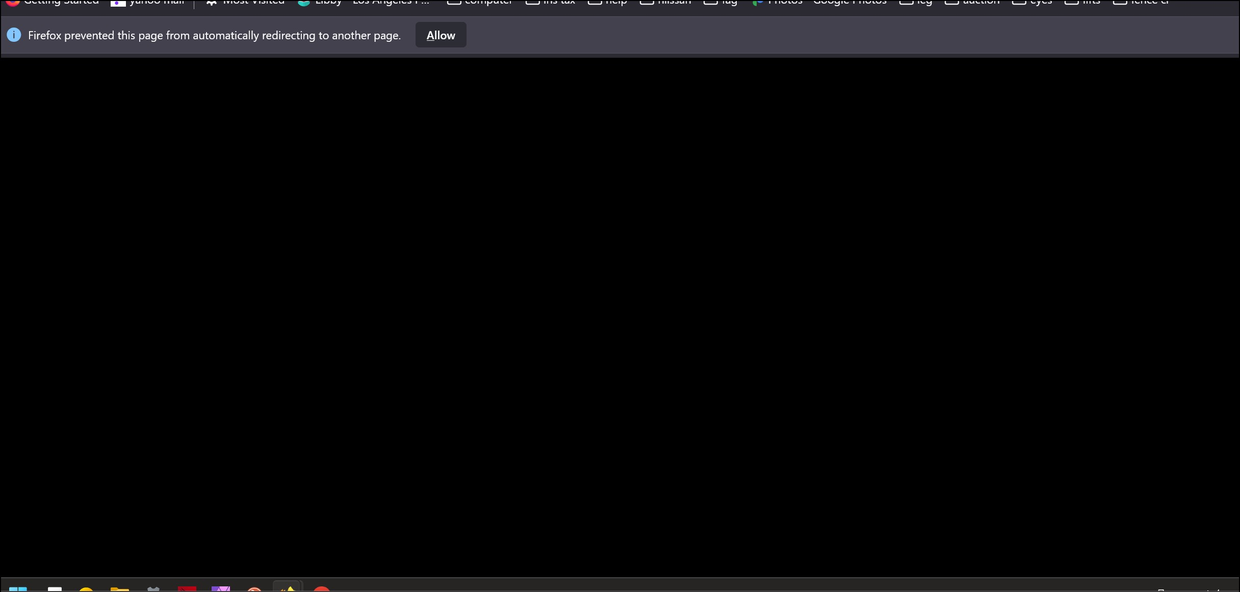The image size is (1240, 592).
Task: Open the Los Angeles bookmark
Action: pos(391,3)
